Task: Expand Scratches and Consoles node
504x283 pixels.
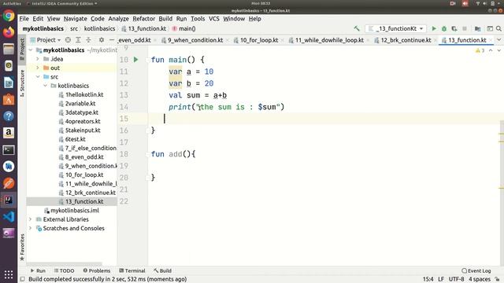Action: (30, 228)
